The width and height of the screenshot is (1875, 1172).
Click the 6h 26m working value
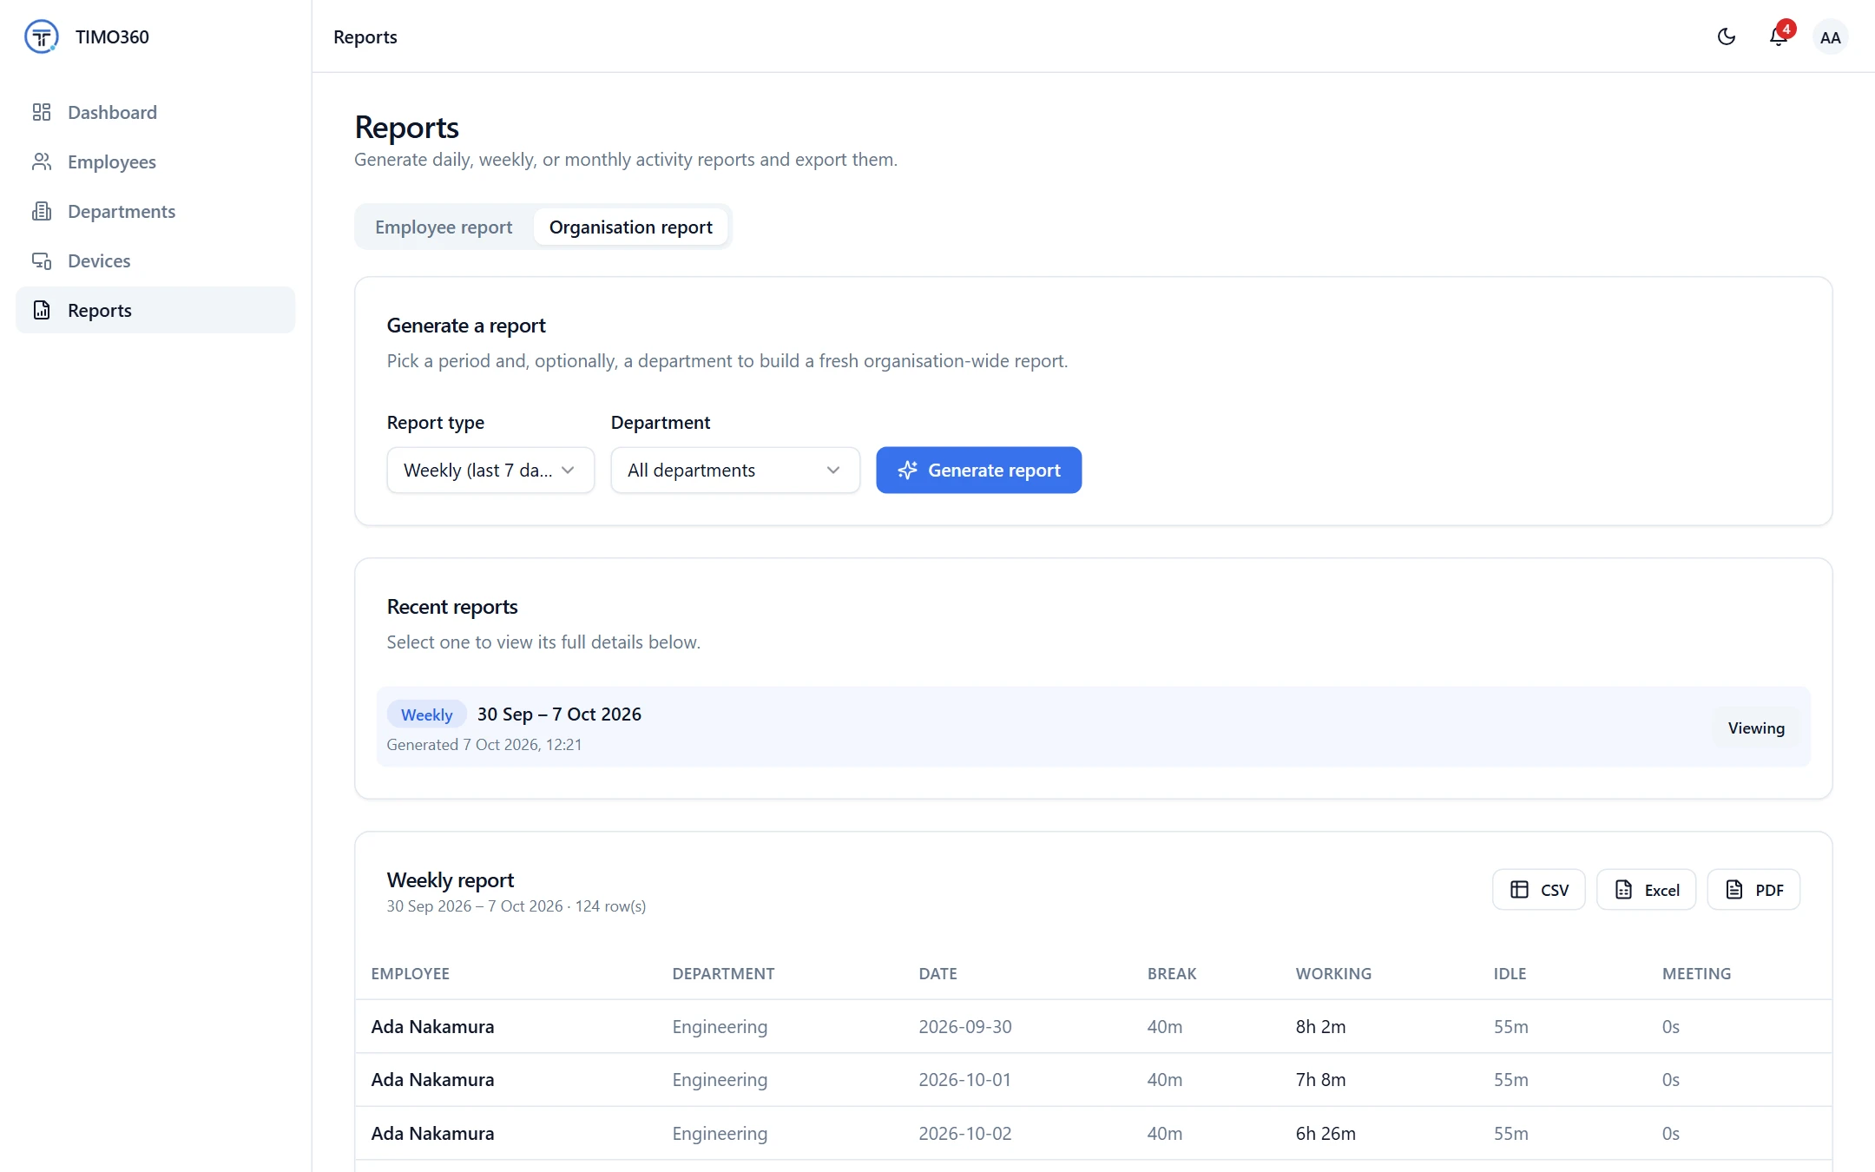click(1326, 1133)
